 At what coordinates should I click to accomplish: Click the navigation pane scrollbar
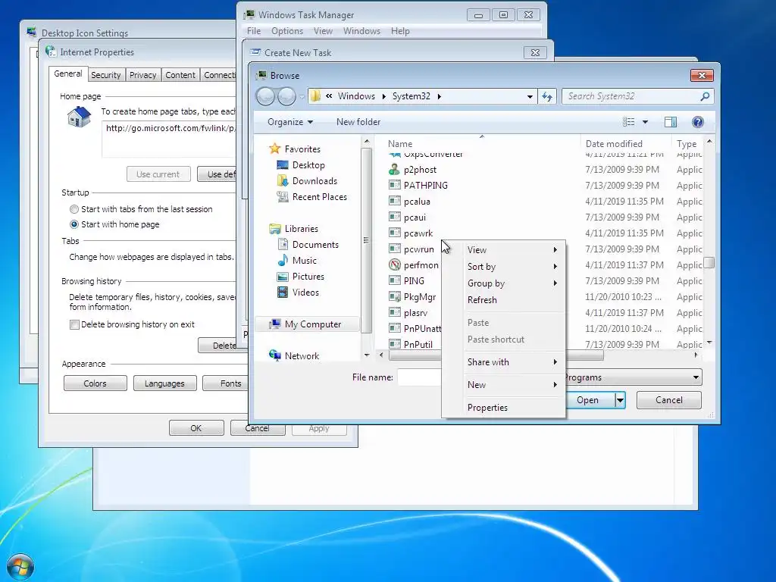[366, 240]
